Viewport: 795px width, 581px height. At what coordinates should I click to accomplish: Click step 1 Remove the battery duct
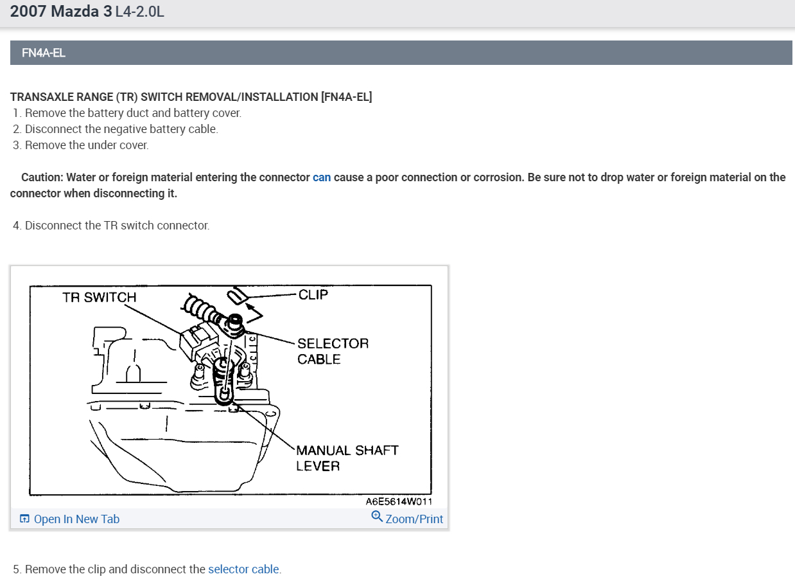[127, 113]
